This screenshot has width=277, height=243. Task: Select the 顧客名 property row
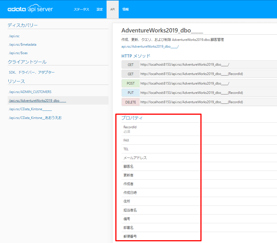pyautogui.click(x=199, y=167)
